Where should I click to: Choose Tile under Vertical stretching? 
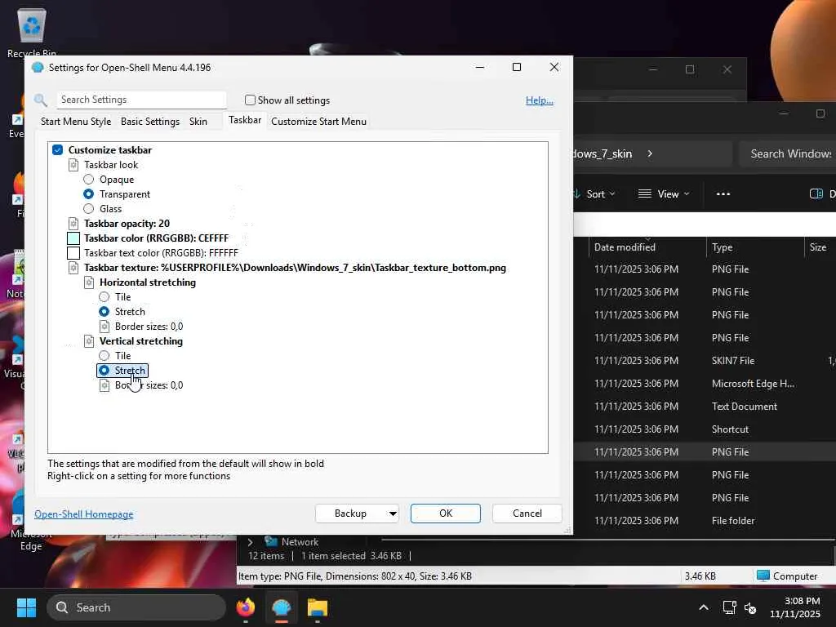pyautogui.click(x=104, y=356)
